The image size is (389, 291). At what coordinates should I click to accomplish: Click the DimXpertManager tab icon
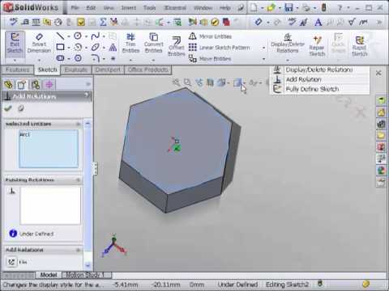pyautogui.click(x=49, y=85)
